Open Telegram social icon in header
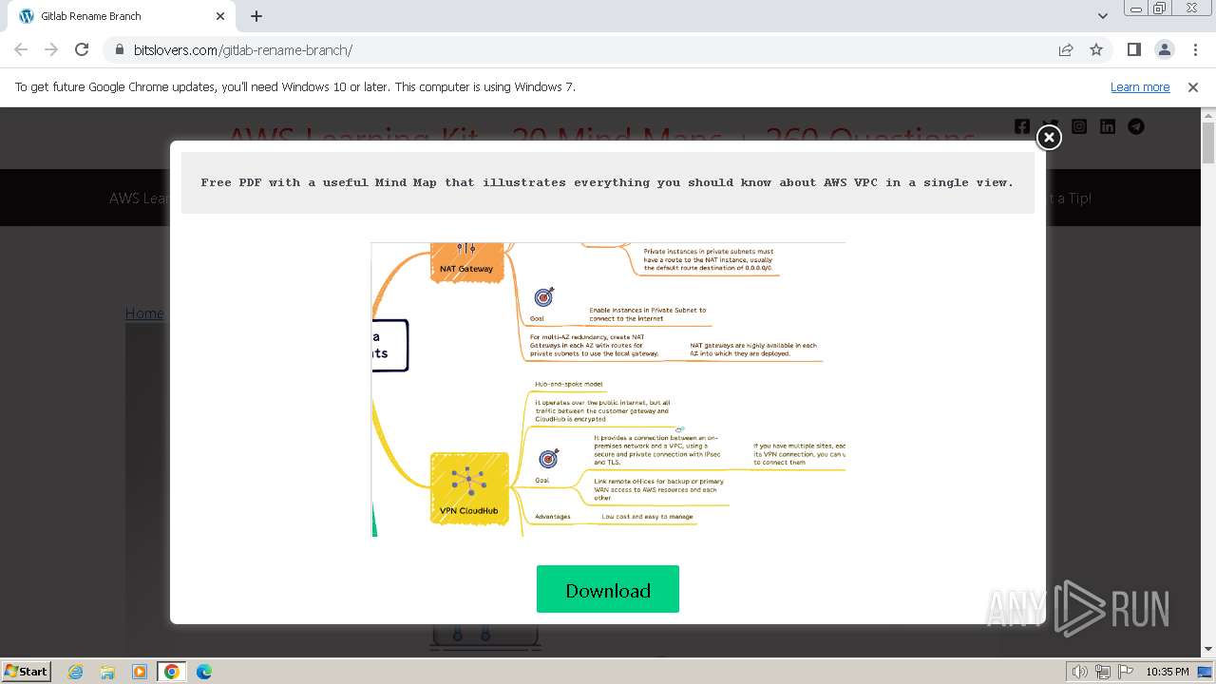 pos(1136,126)
